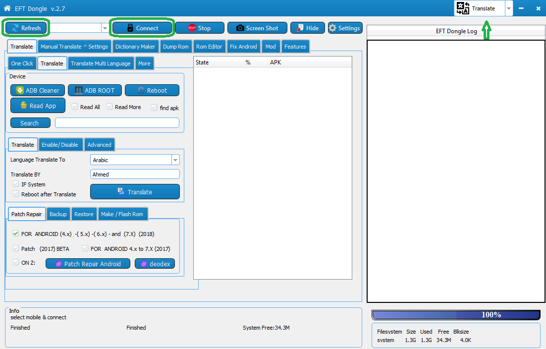Toggle the Read More checkbox
Image resolution: width=546 pixels, height=349 pixels.
[x=109, y=107]
